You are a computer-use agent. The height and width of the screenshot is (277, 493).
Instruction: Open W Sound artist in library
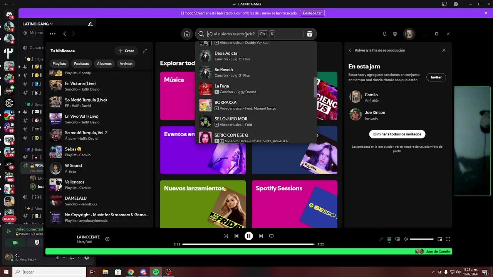point(99,168)
